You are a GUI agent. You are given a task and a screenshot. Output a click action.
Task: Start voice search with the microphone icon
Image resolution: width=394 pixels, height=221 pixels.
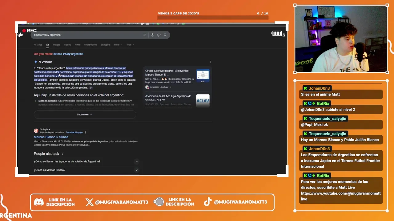click(x=152, y=35)
